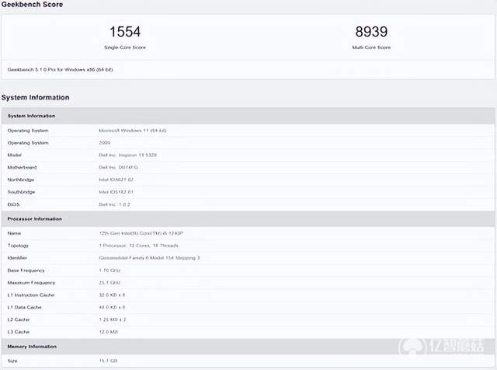This screenshot has width=497, height=370.
Task: Click the Base Frequency row label
Action: click(26, 271)
